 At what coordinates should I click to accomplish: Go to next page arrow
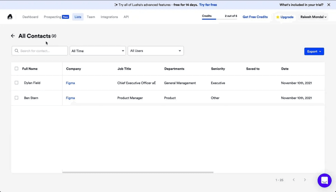point(305,180)
